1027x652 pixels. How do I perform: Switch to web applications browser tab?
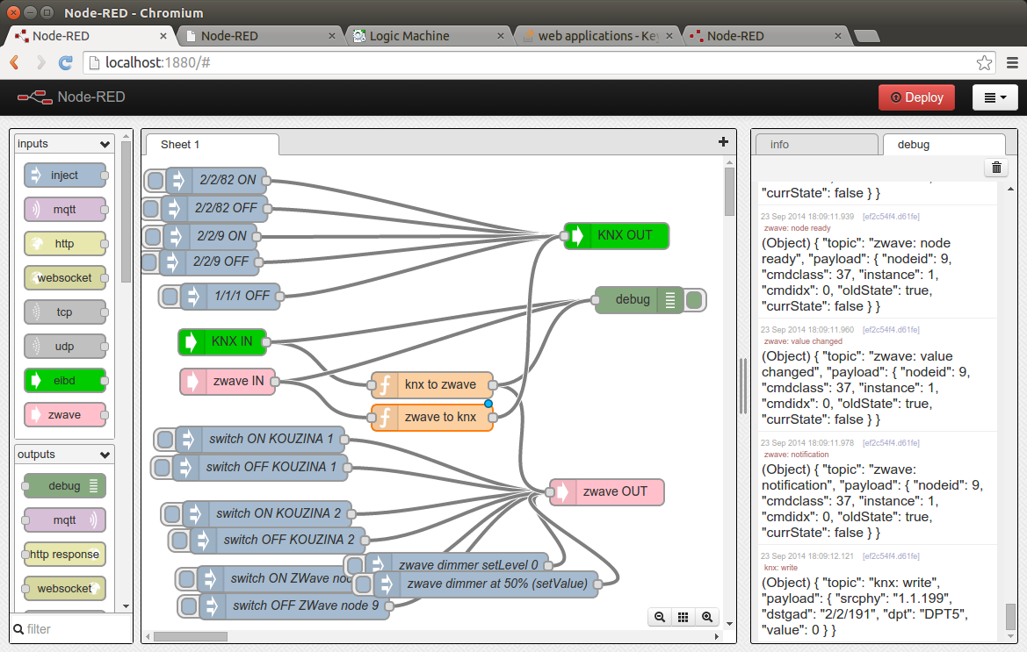click(597, 36)
